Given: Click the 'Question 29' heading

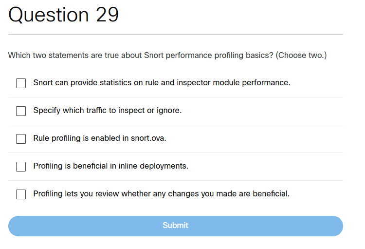Looking at the screenshot, I should pyautogui.click(x=64, y=15).
